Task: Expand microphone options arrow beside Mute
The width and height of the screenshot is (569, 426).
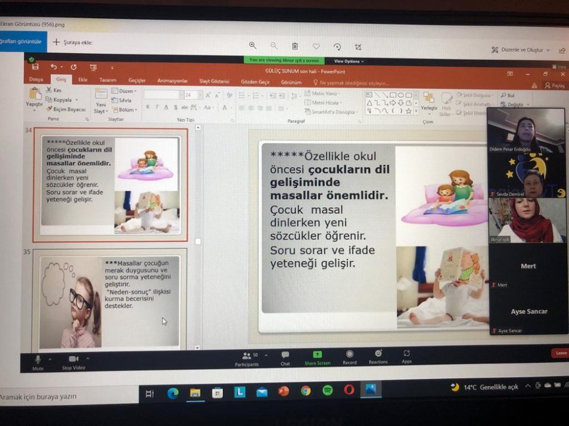Action: (x=49, y=360)
